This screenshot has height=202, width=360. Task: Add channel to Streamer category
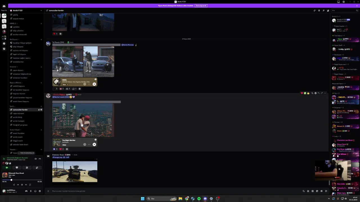coord(41,67)
